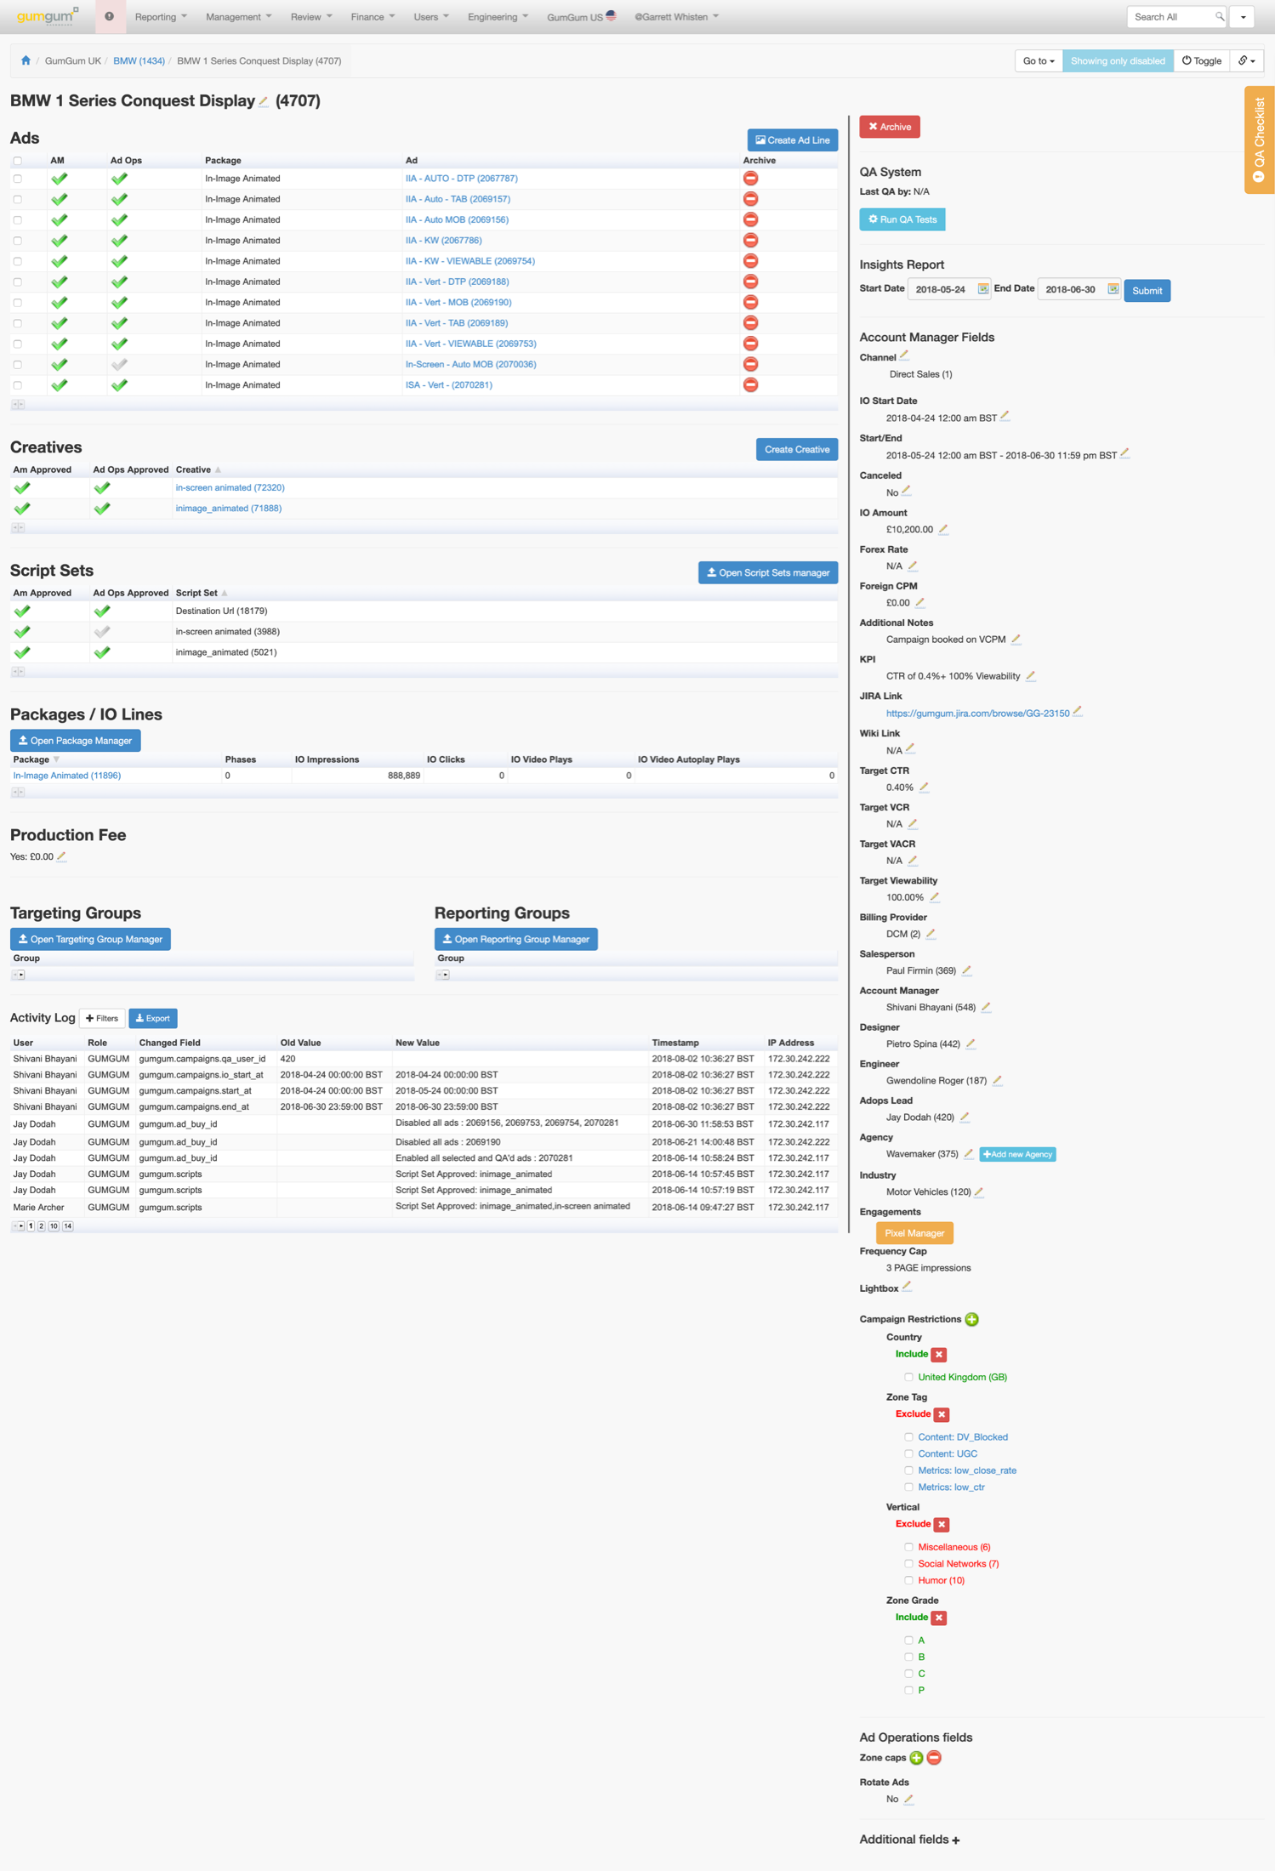Archive the IIA - AUTO - DTP ad

[x=750, y=179]
